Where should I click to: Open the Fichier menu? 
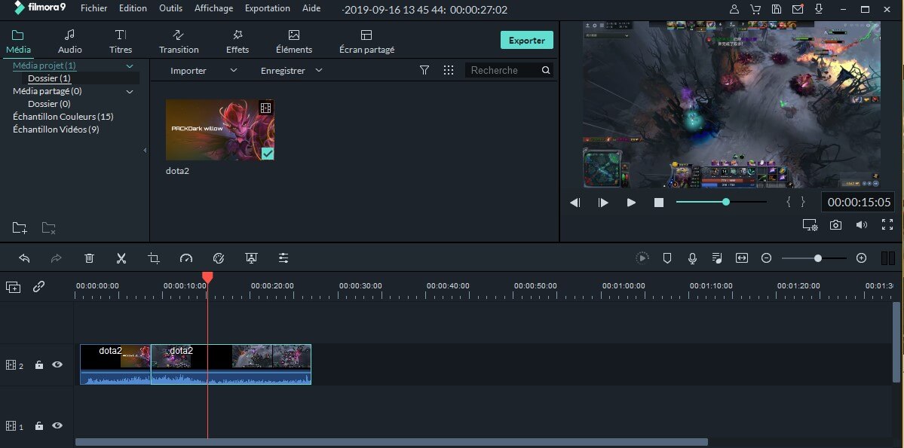(94, 8)
